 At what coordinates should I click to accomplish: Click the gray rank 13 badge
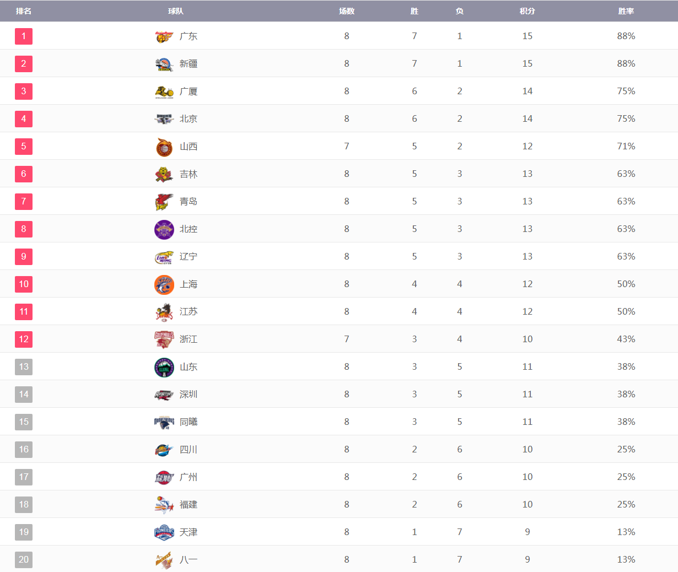24,367
